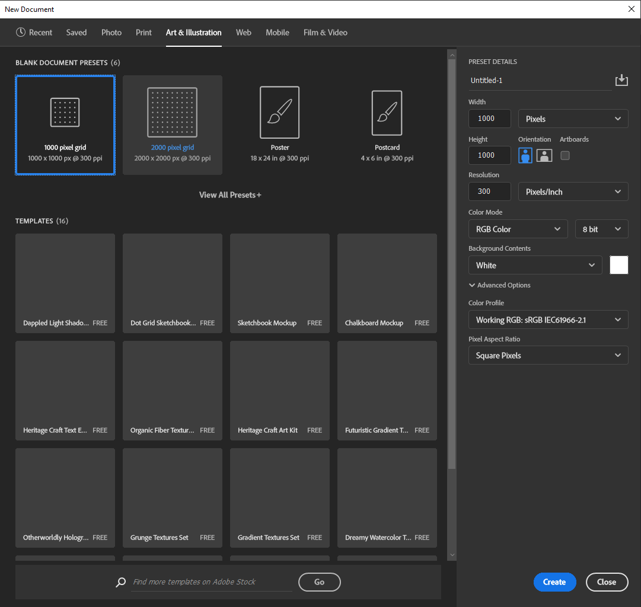Switch orientation to landscape

pyautogui.click(x=544, y=155)
